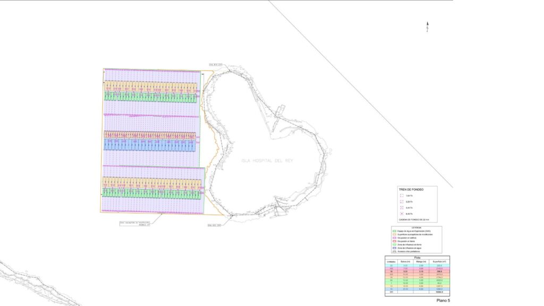The width and height of the screenshot is (544, 306).
Task: Select the 4.44 Tn anchor symbol
Action: tap(401, 208)
